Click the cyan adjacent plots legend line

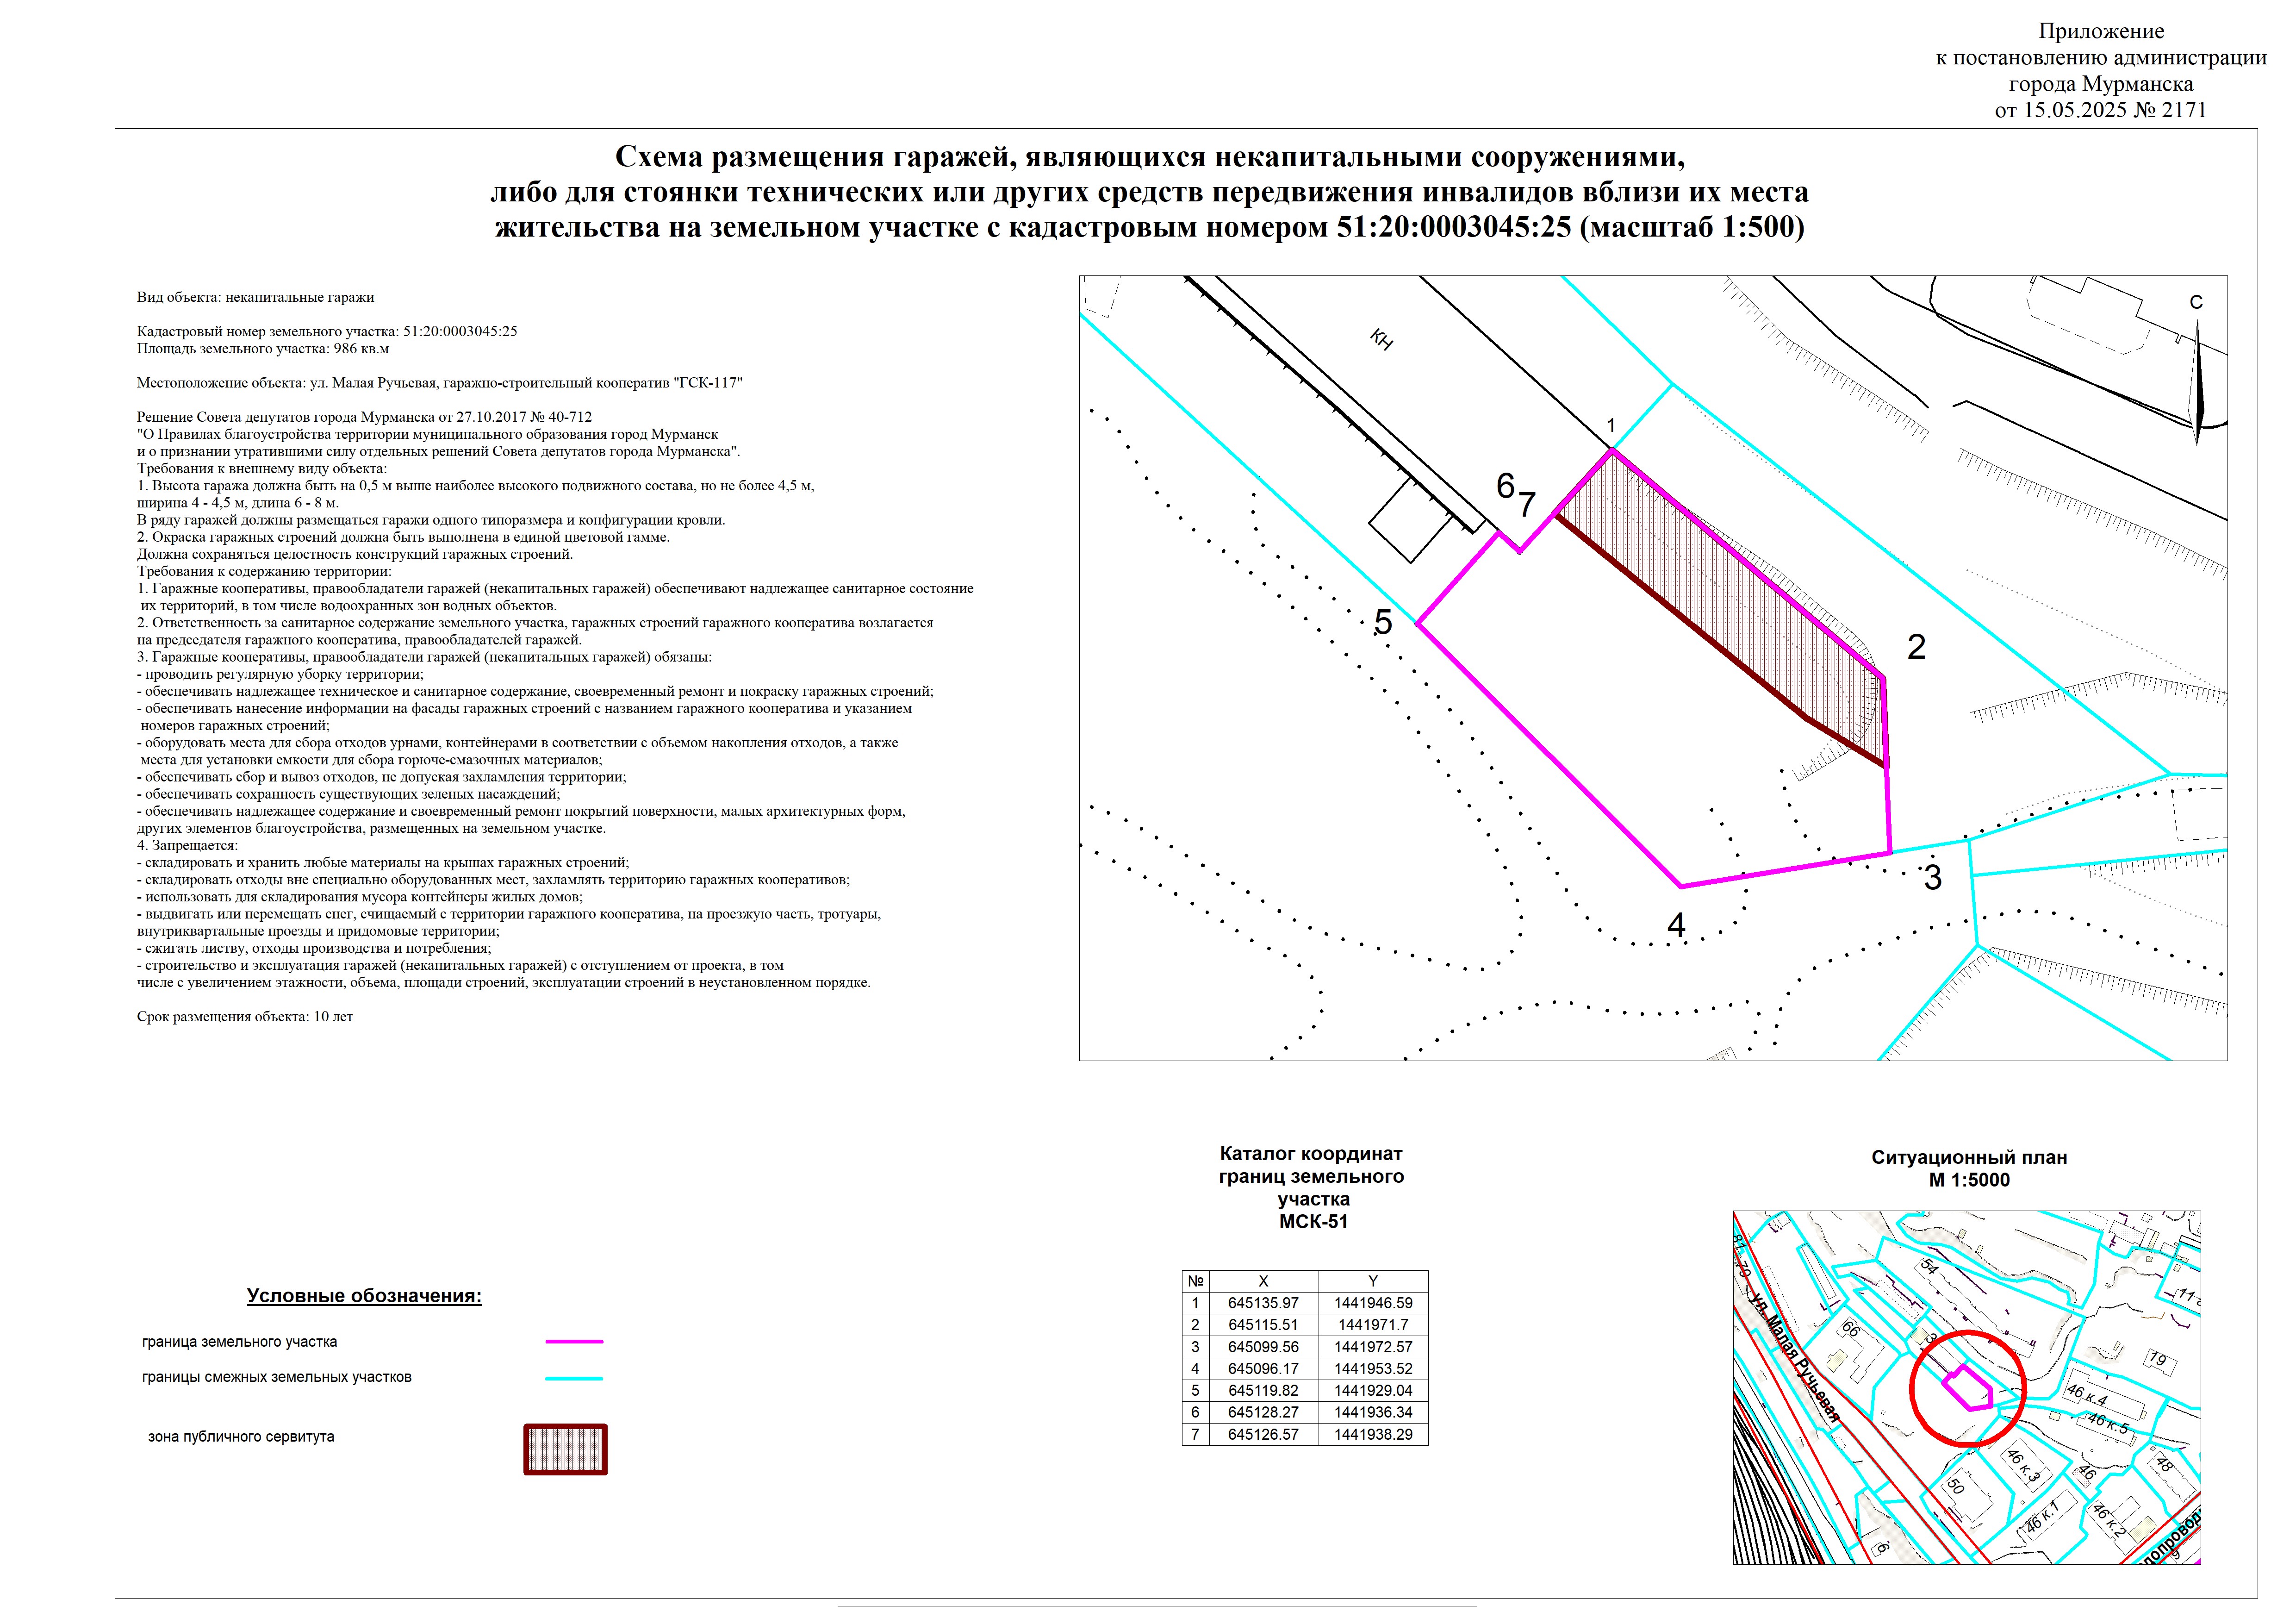pyautogui.click(x=574, y=1378)
